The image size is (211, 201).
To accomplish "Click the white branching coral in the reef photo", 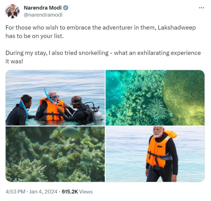I will tap(157, 108).
